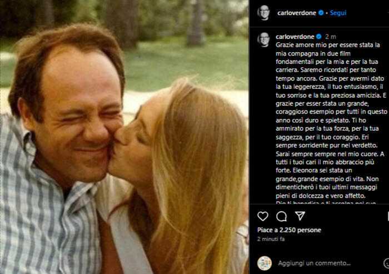Like the post with the heart icon
The image size is (389, 274).
coord(263,216)
